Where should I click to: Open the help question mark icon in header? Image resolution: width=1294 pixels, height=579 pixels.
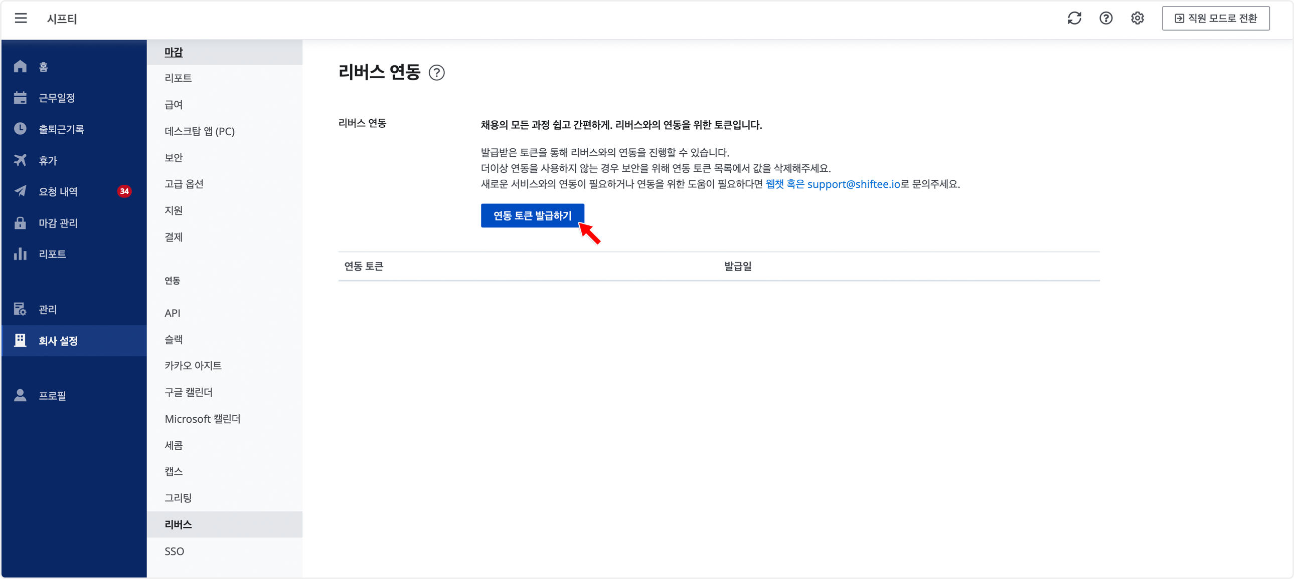1105,19
